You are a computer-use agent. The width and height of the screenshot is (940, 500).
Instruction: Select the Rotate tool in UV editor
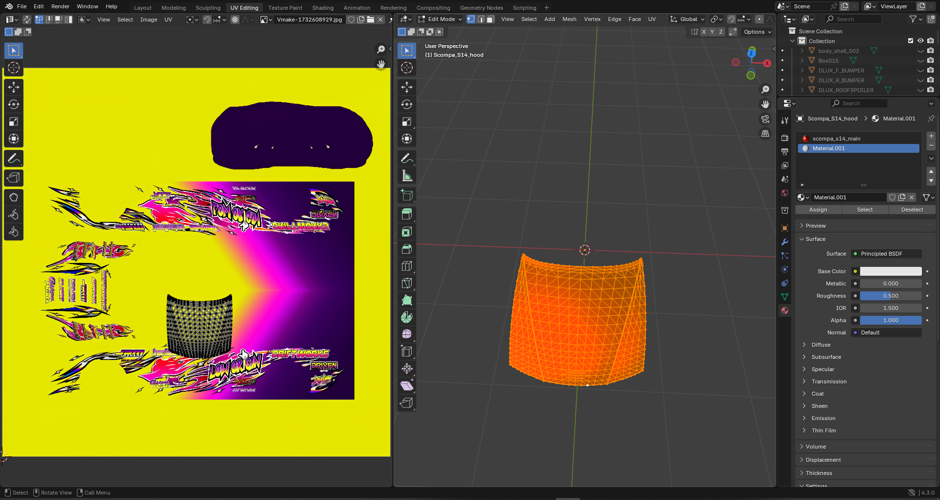(14, 104)
